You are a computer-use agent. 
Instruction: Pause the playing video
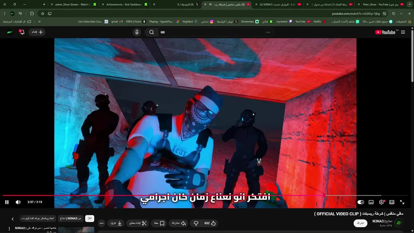7,202
